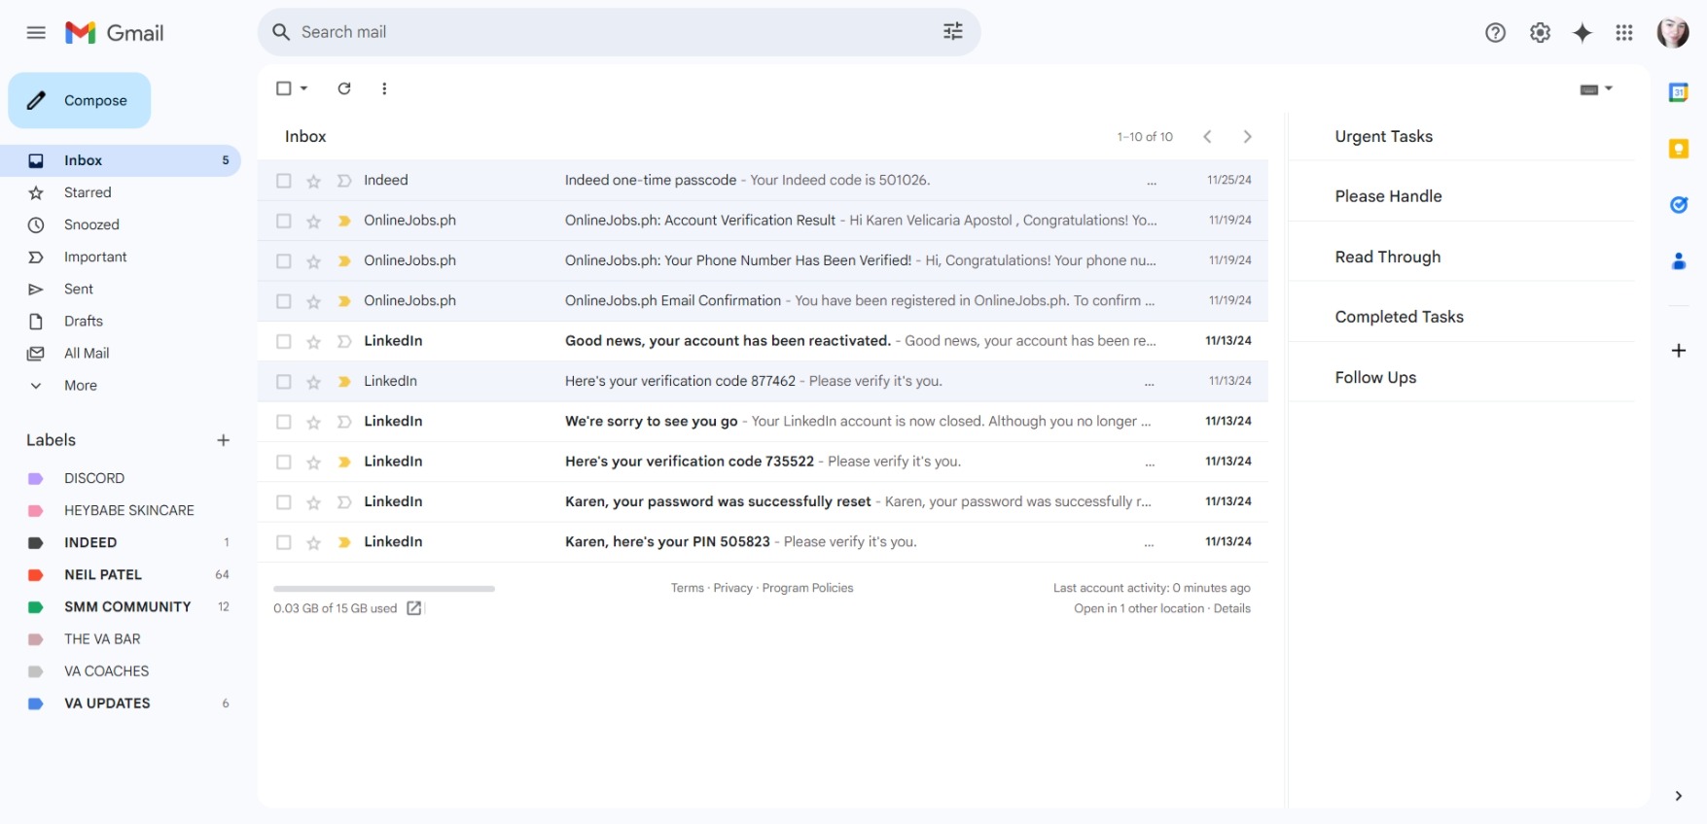This screenshot has width=1707, height=824.
Task: Expand the More section in sidebar
Action: [80, 386]
